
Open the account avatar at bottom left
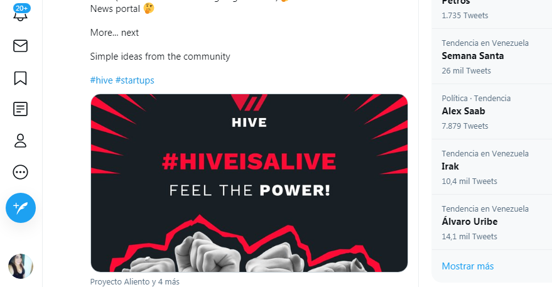pyautogui.click(x=21, y=266)
